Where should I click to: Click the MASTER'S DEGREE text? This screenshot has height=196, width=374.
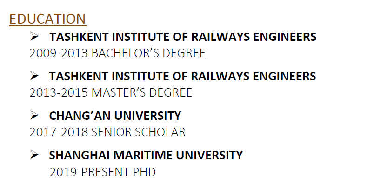(142, 93)
